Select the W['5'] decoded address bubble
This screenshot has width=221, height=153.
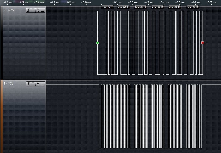(x=108, y=7)
